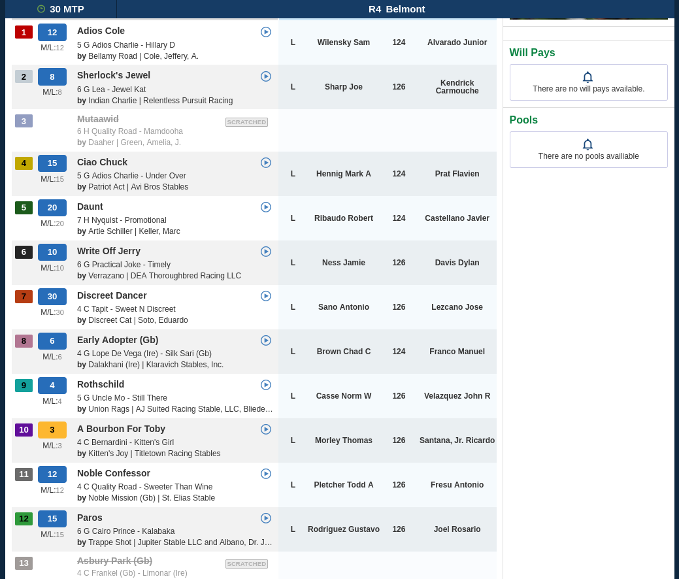Click the purple saddle number 10 swatch
Screen dimensions: 679x579
(x=24, y=430)
